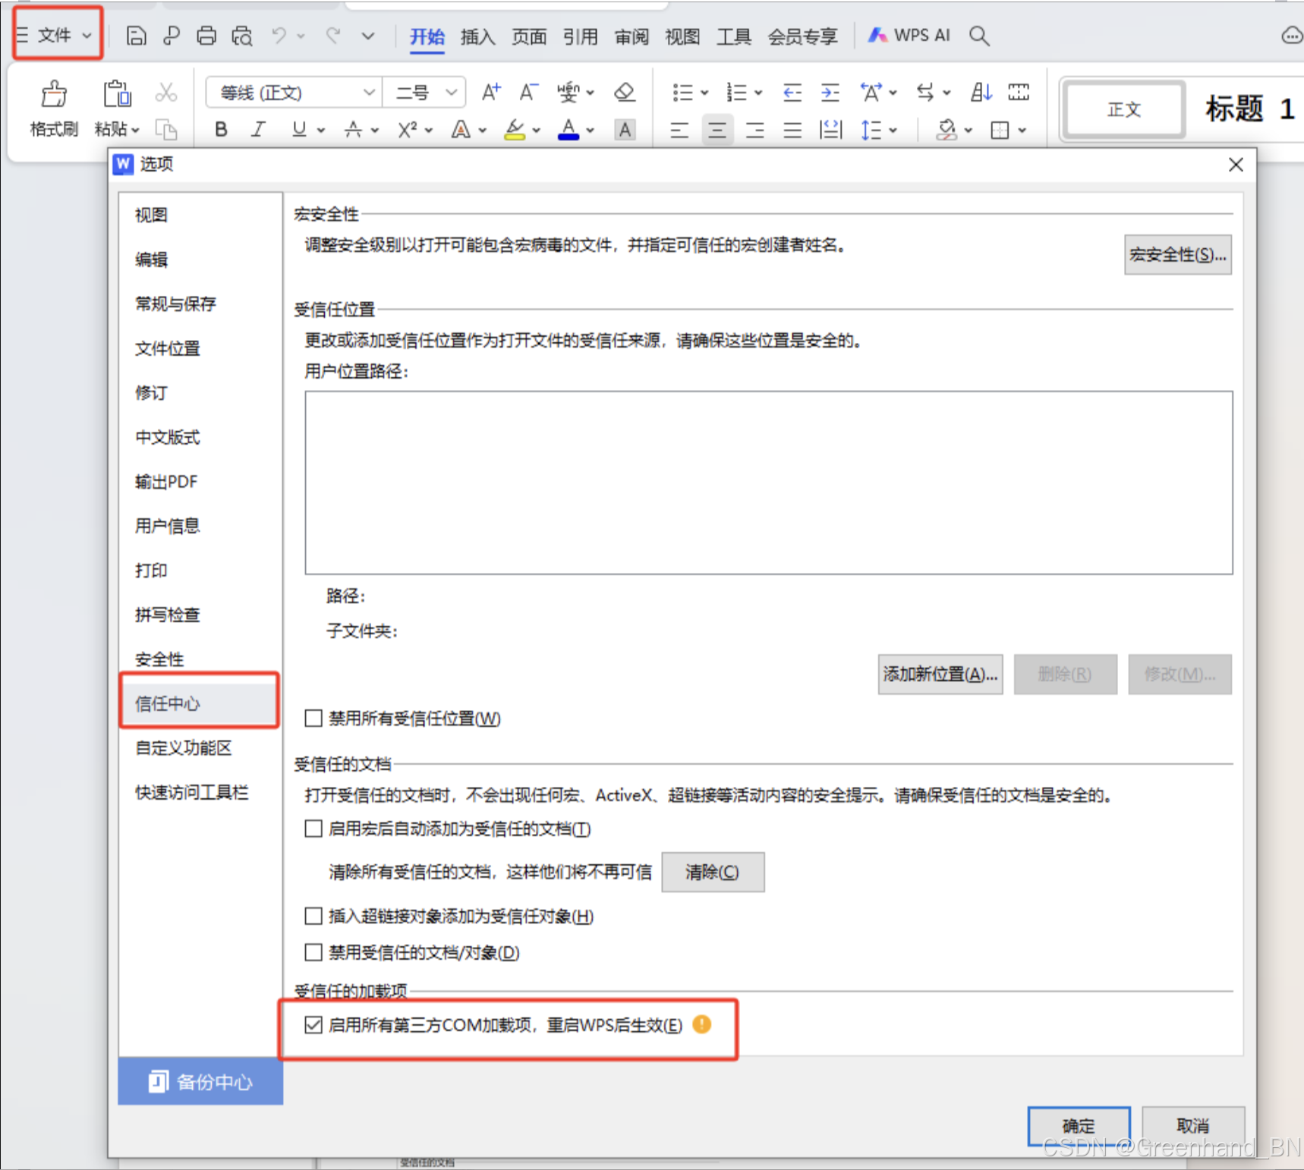Check 禁用受信任的文档/对象(D) checkbox
This screenshot has width=1304, height=1170.
[x=313, y=951]
